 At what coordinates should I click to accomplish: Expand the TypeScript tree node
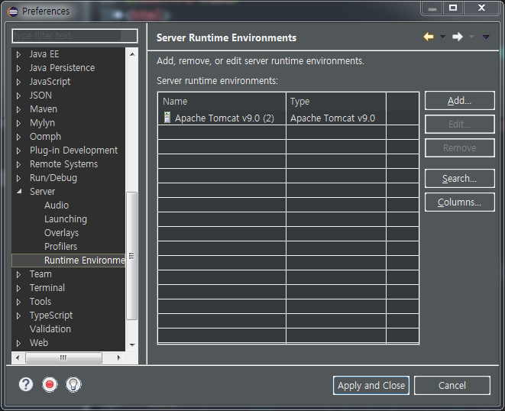click(18, 316)
